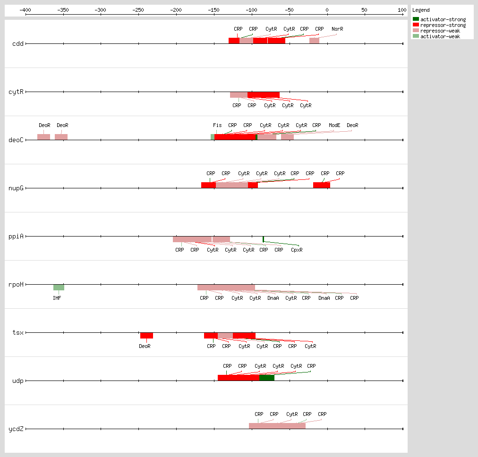478x457 pixels.
Task: Click the -200 axis tick label
Action: point(176,10)
